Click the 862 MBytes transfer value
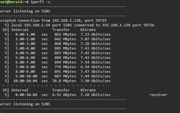180x113 pixels. click(x=65, y=34)
